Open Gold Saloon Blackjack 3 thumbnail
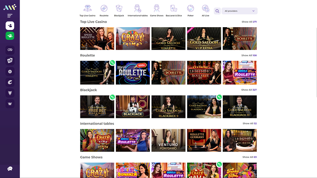 point(204,107)
